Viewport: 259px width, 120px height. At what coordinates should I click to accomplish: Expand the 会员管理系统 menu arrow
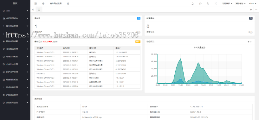(27, 18)
